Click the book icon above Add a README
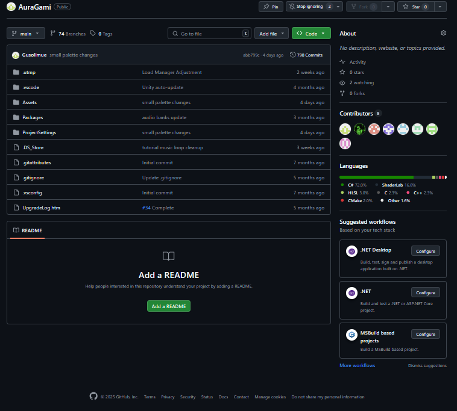This screenshot has width=457, height=411. tap(168, 256)
